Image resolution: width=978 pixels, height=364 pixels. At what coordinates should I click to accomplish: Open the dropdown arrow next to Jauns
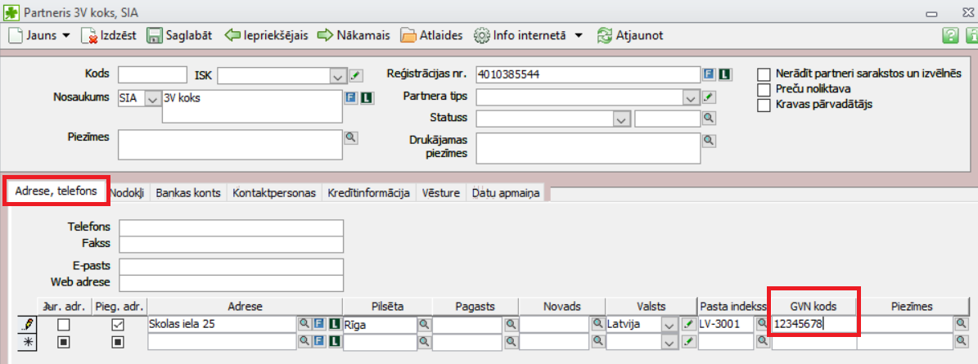pyautogui.click(x=67, y=36)
